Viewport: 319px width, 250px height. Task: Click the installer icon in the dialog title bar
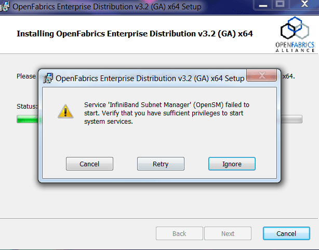[x=48, y=78]
